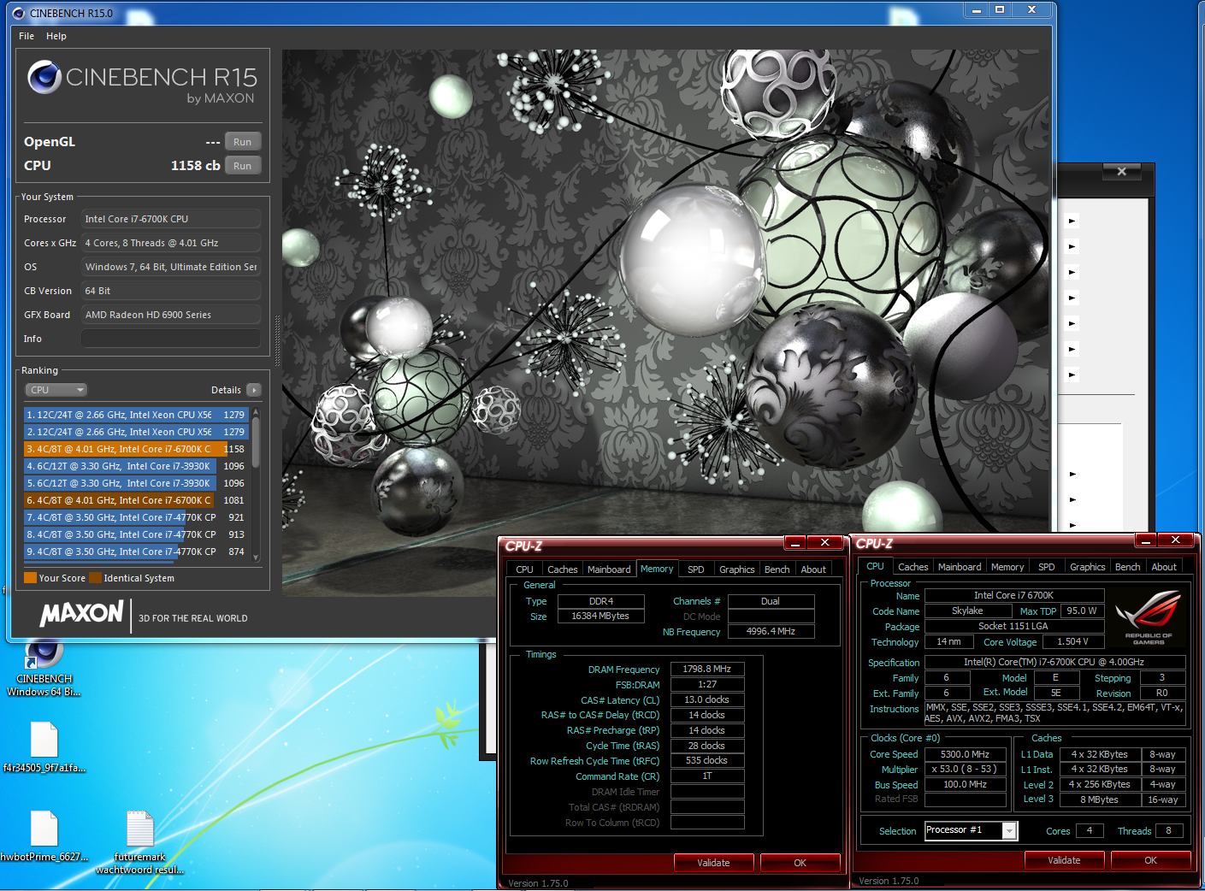The width and height of the screenshot is (1205, 891).
Task: Click Your Score orange legend swatch
Action: coord(30,578)
